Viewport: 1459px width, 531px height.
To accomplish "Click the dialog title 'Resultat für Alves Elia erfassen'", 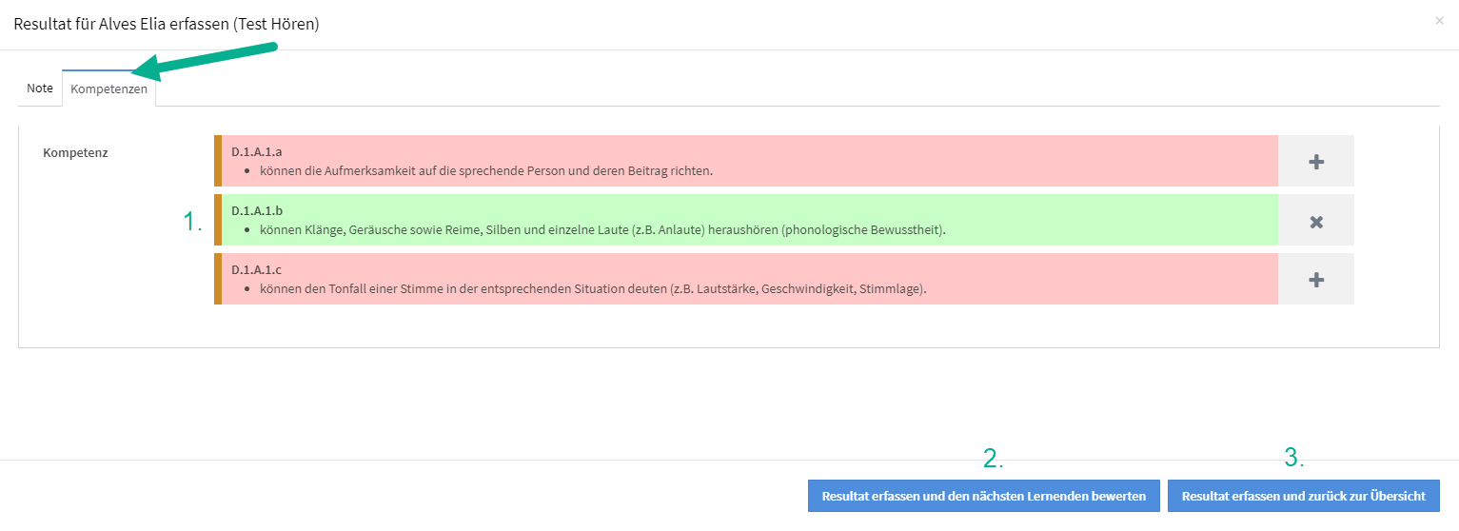I will point(166,25).
